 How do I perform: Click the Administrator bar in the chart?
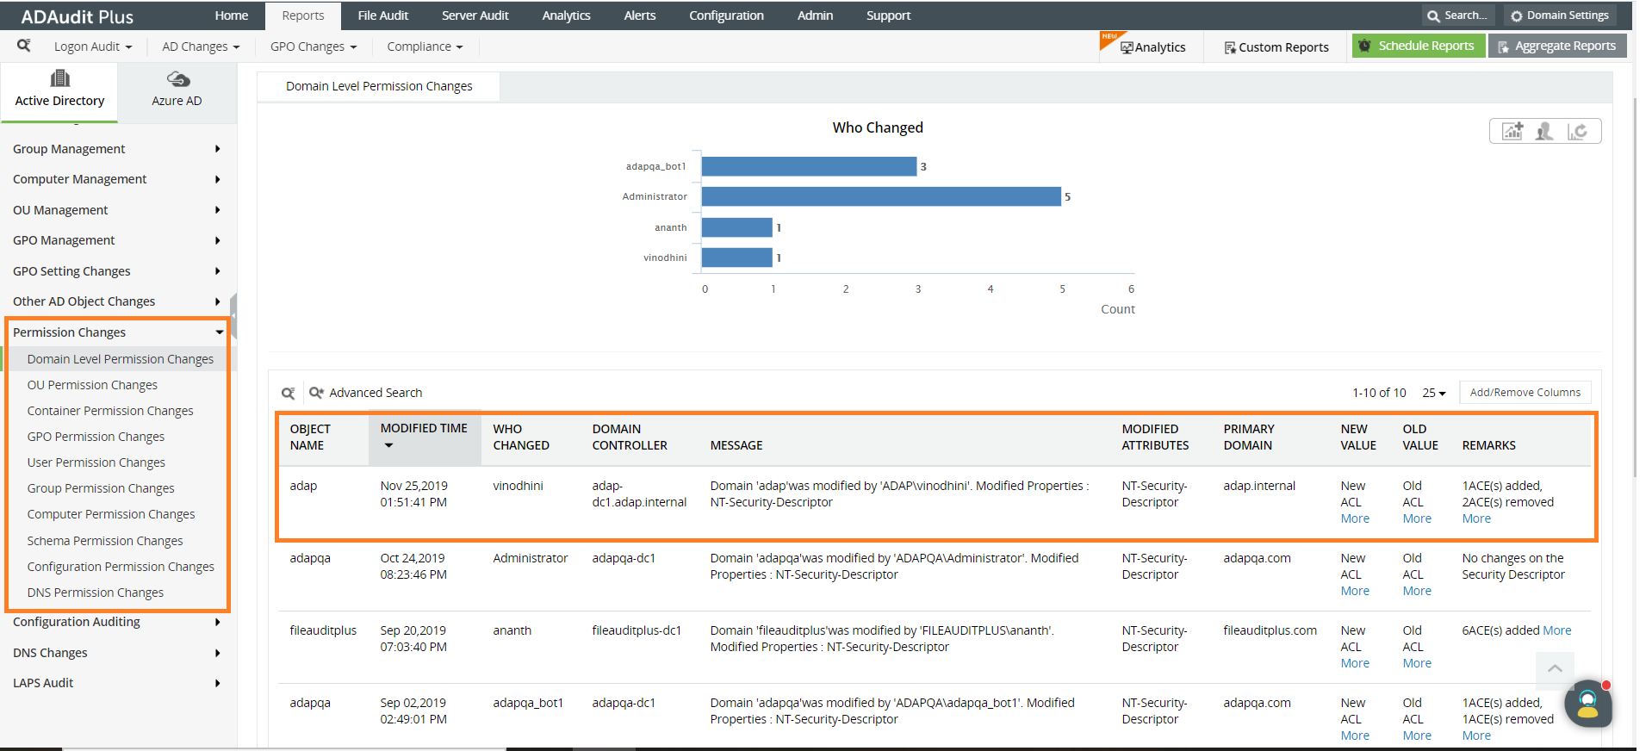881,196
